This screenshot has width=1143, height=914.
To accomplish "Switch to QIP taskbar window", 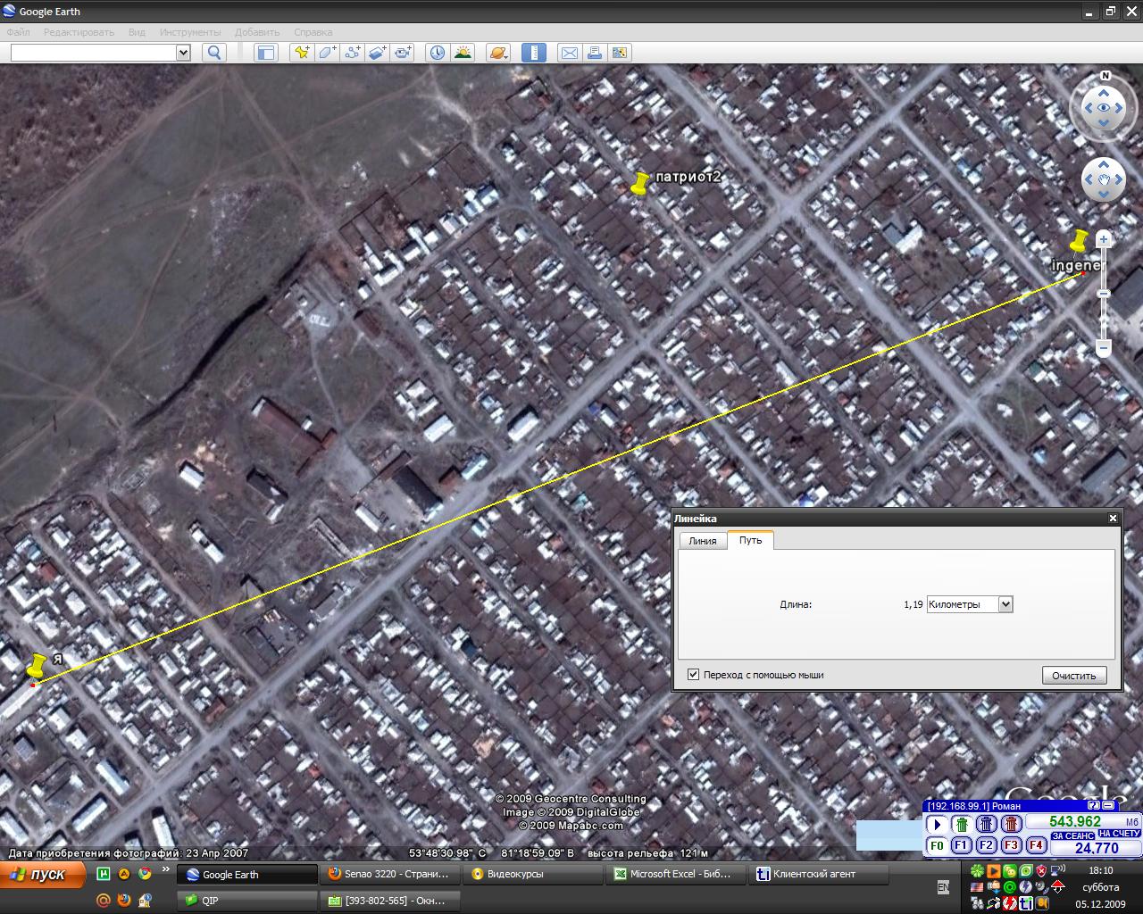I will click(246, 901).
